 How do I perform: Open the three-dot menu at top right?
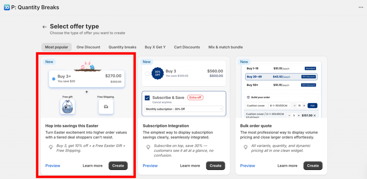(x=361, y=7)
